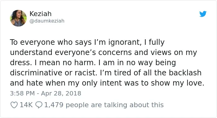Like the tweet with the heart icon

point(14,105)
